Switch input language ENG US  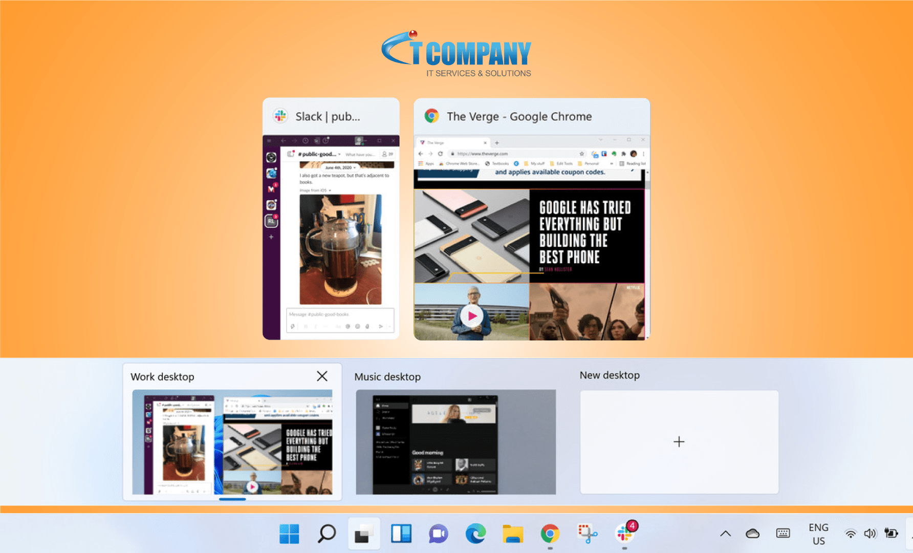[818, 534]
